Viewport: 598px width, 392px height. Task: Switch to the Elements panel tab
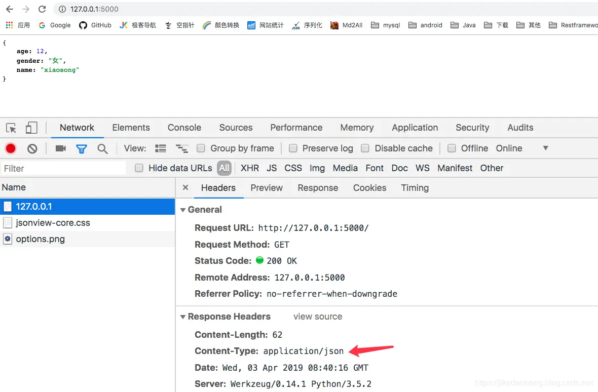[x=131, y=128]
